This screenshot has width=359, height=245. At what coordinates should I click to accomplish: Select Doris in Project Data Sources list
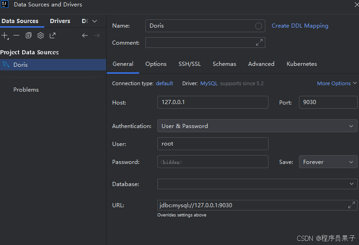click(53, 64)
